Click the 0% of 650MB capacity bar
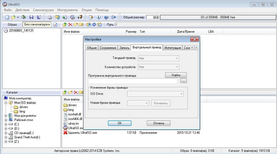Image resolution: width=277 pixels, height=154 pixels. (x=218, y=17)
